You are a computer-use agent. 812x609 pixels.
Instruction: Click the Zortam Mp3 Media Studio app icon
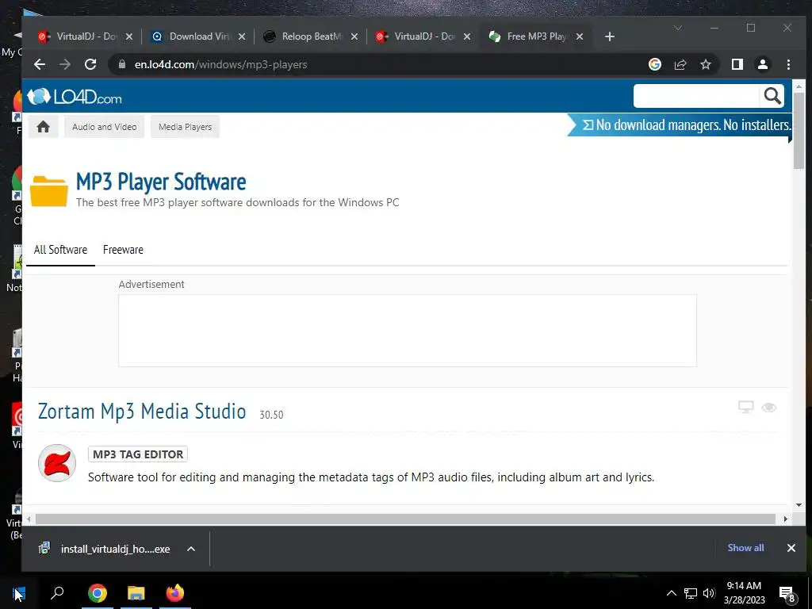pos(57,463)
